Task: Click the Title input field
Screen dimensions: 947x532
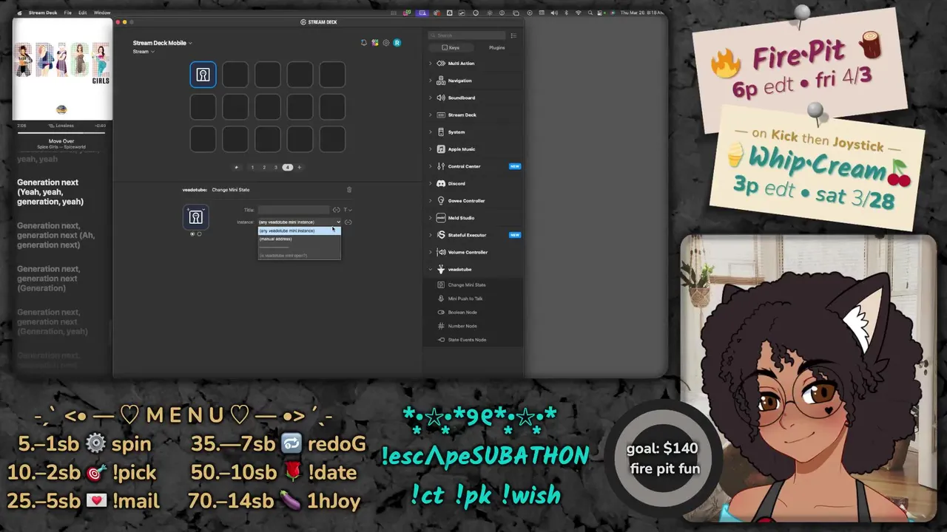Action: pyautogui.click(x=294, y=210)
